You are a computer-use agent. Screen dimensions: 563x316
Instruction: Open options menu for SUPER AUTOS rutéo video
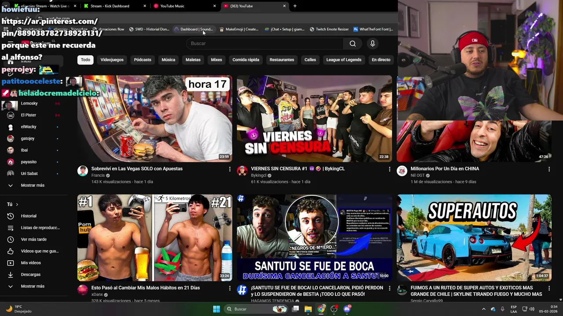click(x=549, y=288)
